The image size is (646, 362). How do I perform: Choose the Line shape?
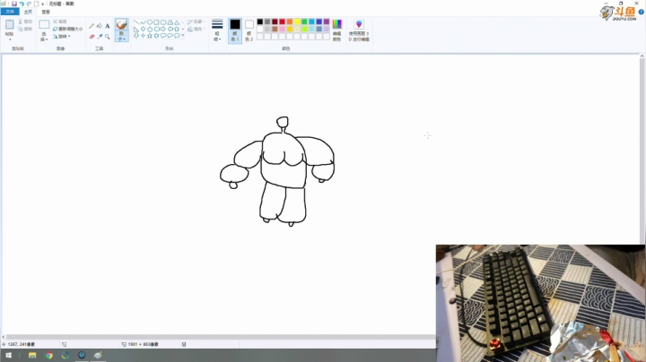[136, 22]
